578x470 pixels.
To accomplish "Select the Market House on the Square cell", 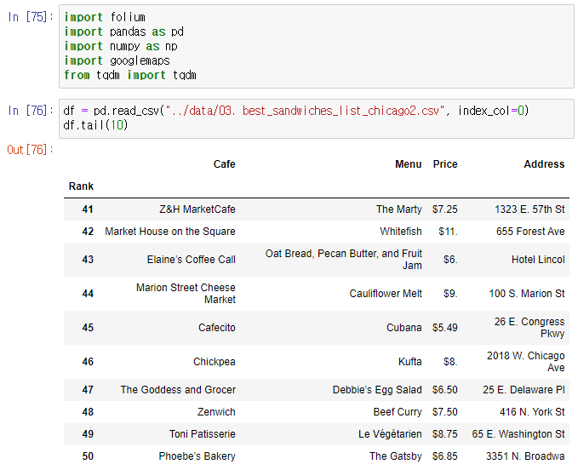I will tap(170, 232).
